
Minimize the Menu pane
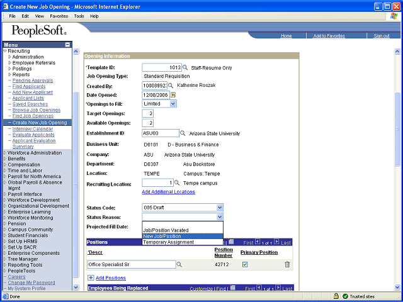67,45
